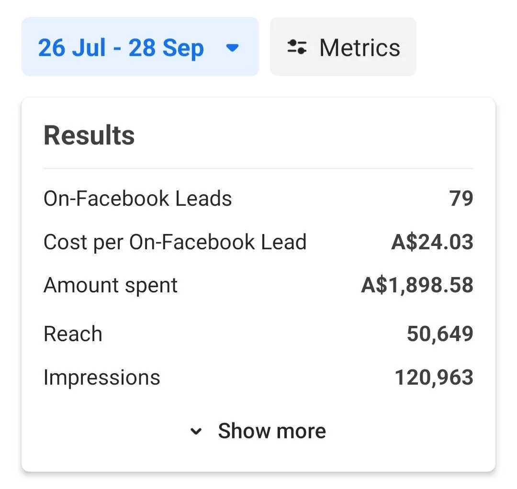Select the Impressions metric label
Image resolution: width=517 pixels, height=489 pixels.
coord(102,378)
